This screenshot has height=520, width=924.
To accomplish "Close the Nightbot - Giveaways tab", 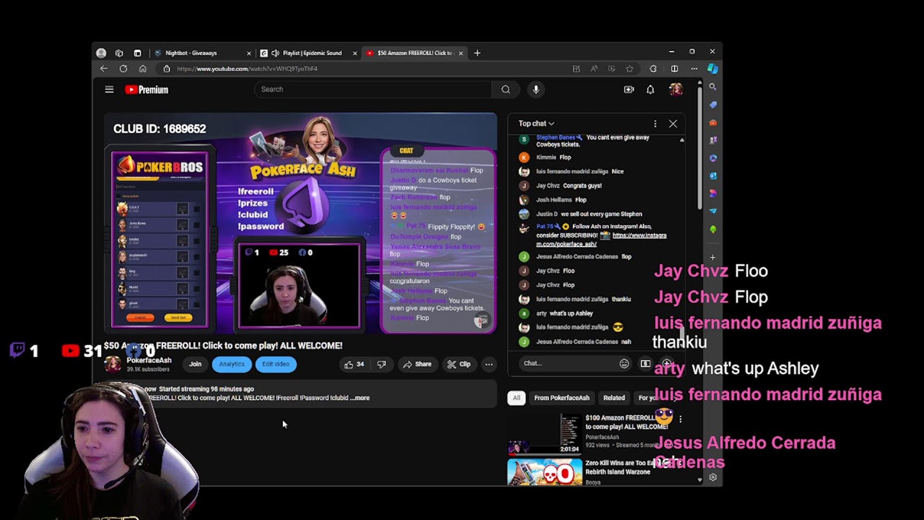I will click(249, 53).
